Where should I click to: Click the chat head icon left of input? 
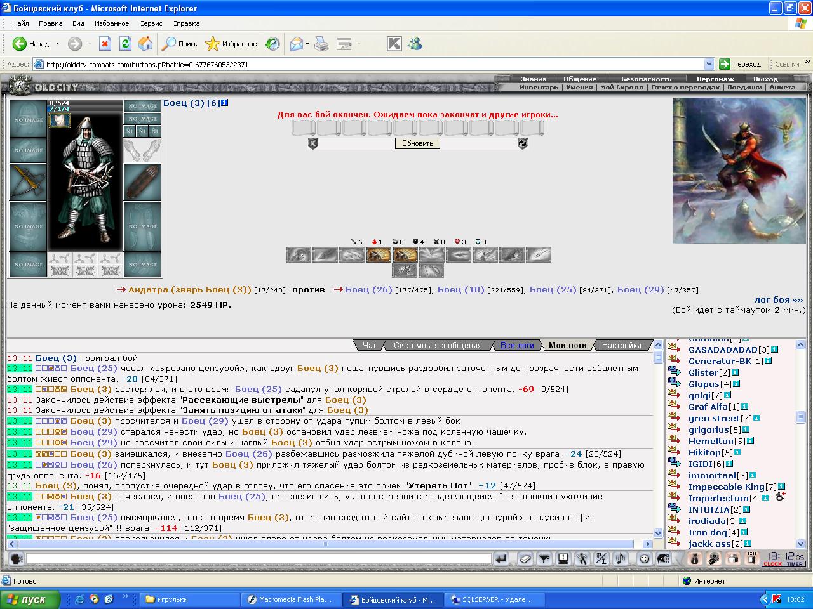17,559
